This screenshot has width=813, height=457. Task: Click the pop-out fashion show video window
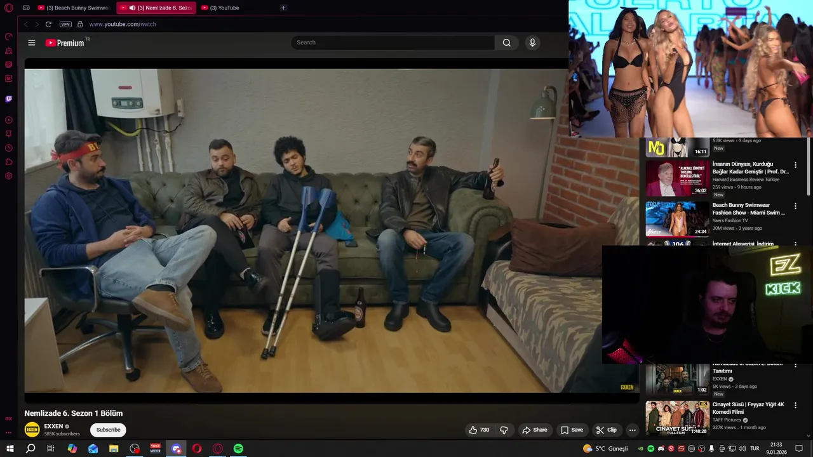pos(690,69)
